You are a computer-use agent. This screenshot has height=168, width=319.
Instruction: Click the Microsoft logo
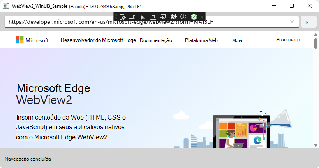32,40
